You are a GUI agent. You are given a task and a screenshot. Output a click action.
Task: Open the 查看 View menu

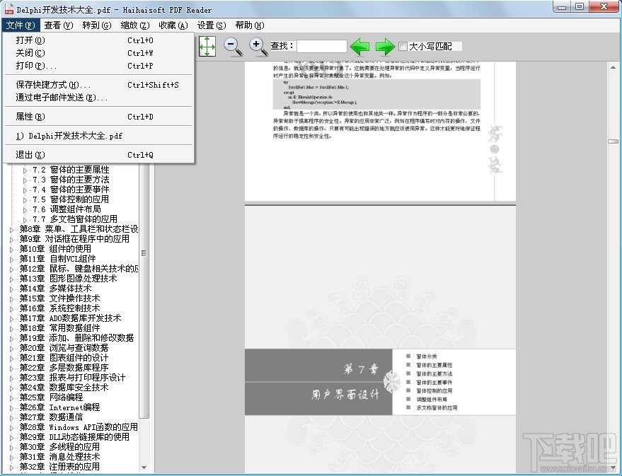point(57,25)
